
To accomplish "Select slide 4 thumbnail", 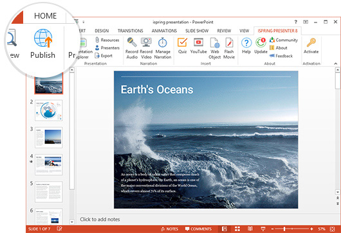I will 49,165.
